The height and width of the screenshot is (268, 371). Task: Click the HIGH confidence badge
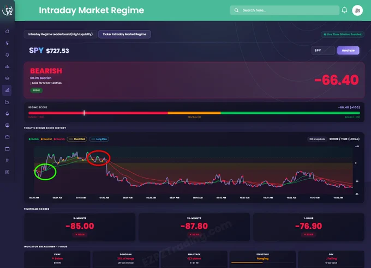[x=37, y=90]
